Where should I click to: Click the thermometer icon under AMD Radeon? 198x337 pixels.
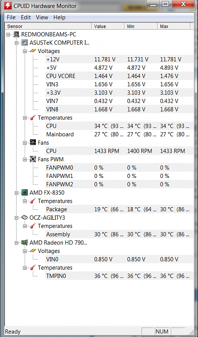tap(33, 268)
